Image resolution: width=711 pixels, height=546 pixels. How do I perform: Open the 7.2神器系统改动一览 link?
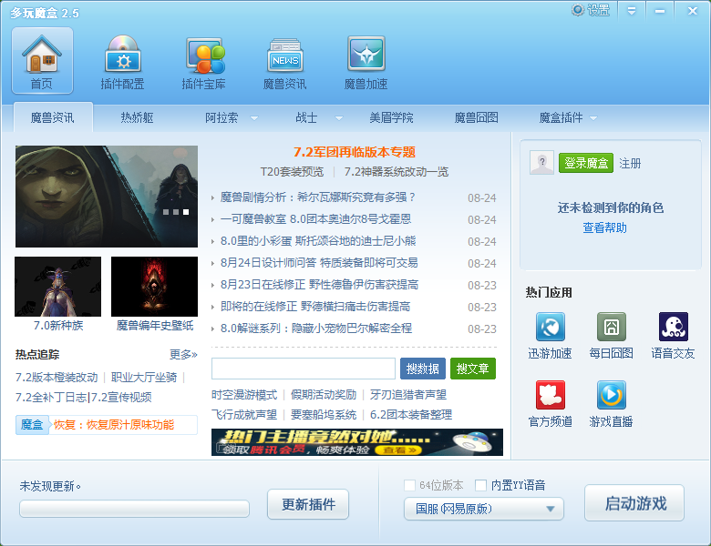(397, 172)
